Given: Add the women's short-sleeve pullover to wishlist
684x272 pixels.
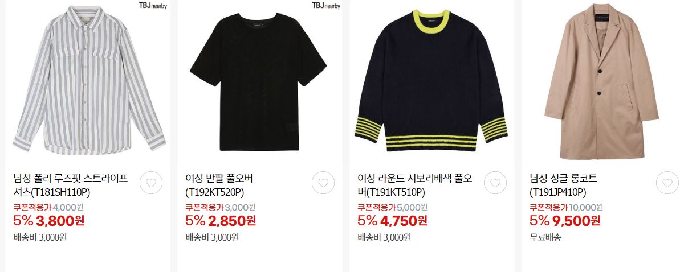Looking at the screenshot, I should point(323,183).
